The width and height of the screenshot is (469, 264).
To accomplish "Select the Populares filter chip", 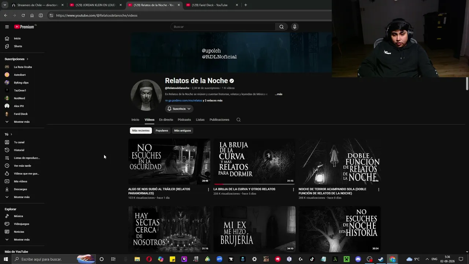I will pyautogui.click(x=162, y=131).
